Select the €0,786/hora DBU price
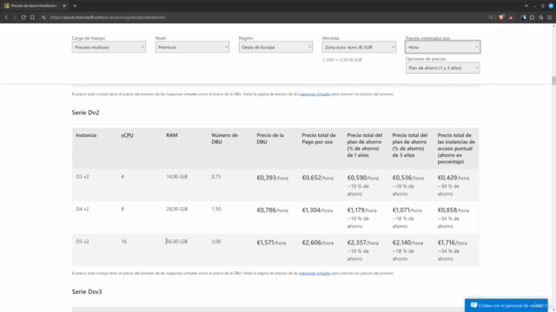 click(x=272, y=210)
